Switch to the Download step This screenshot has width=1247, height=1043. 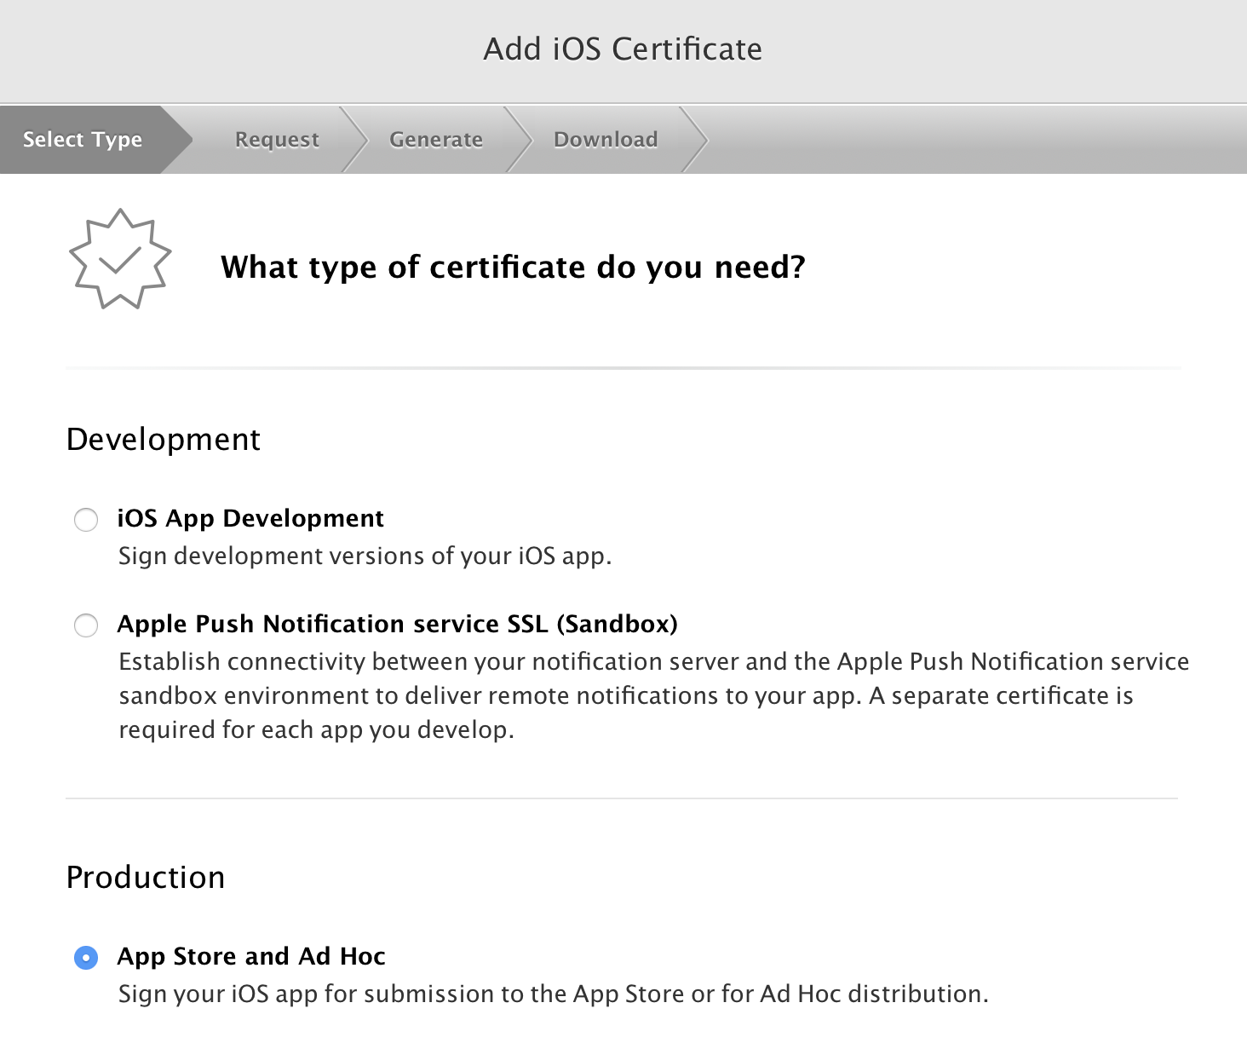(606, 140)
